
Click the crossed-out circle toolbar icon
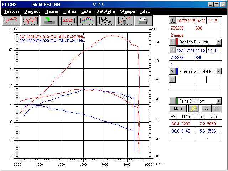(124, 20)
